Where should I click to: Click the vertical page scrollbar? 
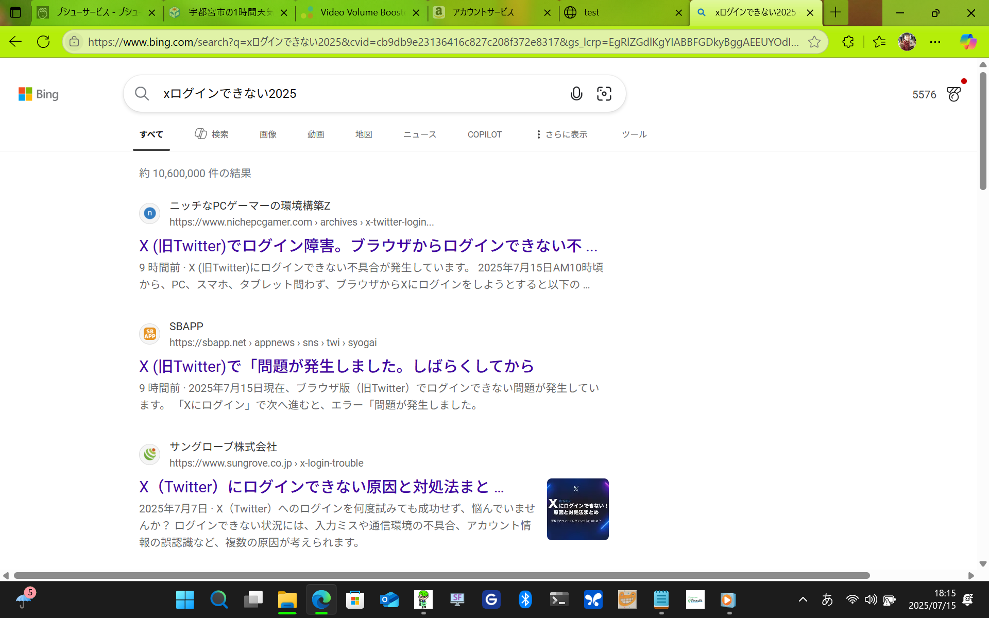pos(983,131)
